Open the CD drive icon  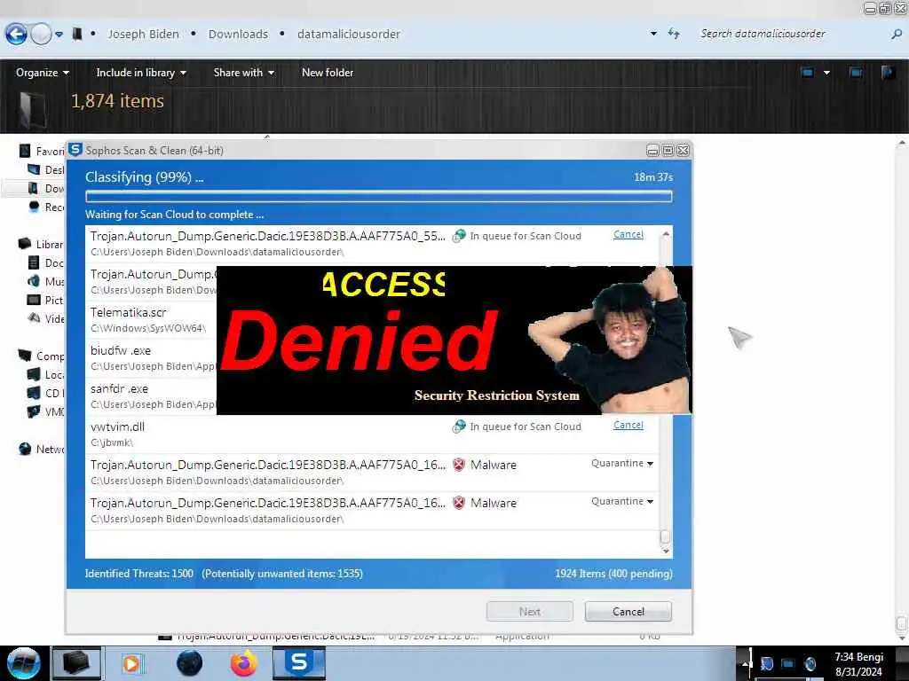(x=35, y=393)
